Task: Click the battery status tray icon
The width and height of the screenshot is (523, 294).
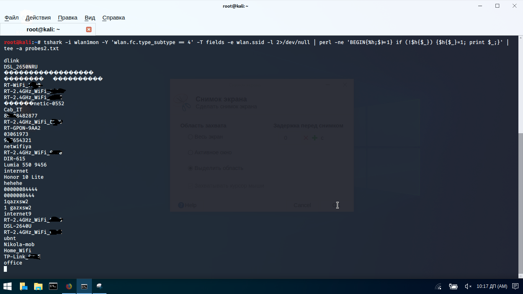Action: point(453,286)
